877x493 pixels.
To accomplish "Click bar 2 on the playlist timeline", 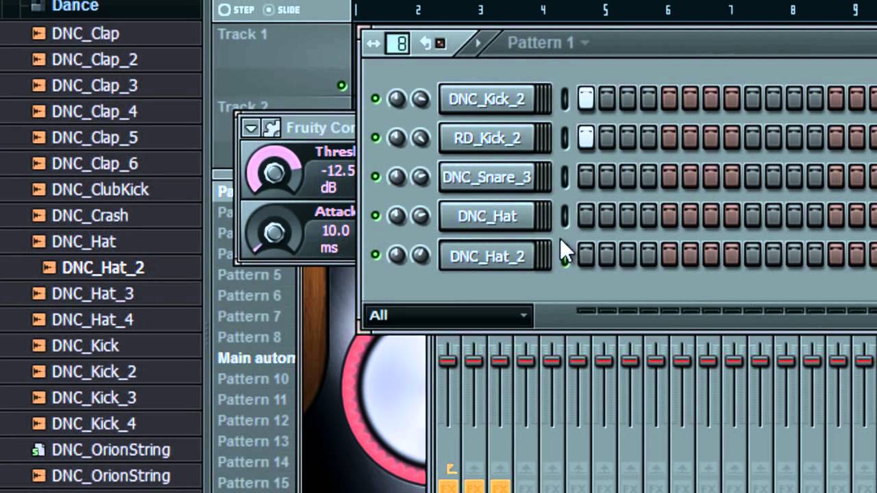I will click(x=418, y=10).
